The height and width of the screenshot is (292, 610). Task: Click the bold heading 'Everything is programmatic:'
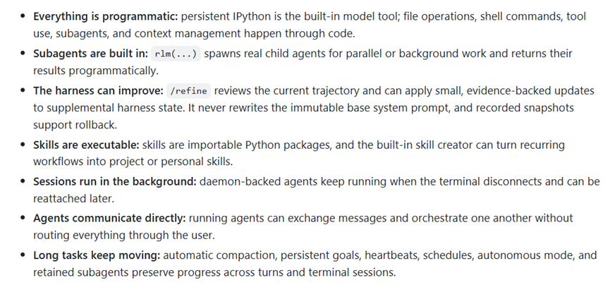click(105, 16)
